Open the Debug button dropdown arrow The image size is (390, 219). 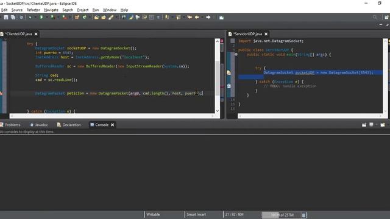[35, 18]
